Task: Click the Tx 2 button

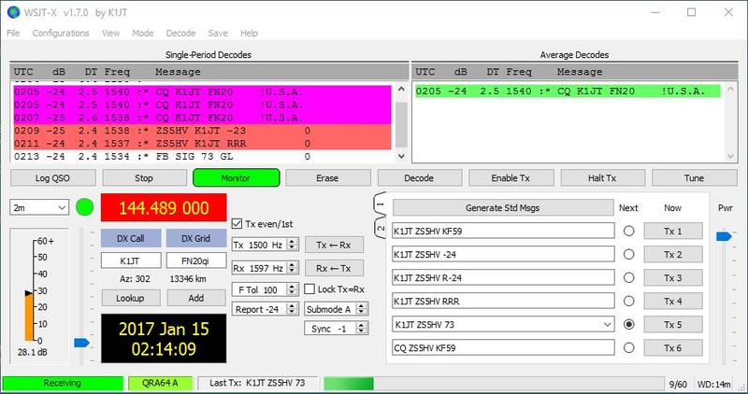Action: (x=673, y=254)
